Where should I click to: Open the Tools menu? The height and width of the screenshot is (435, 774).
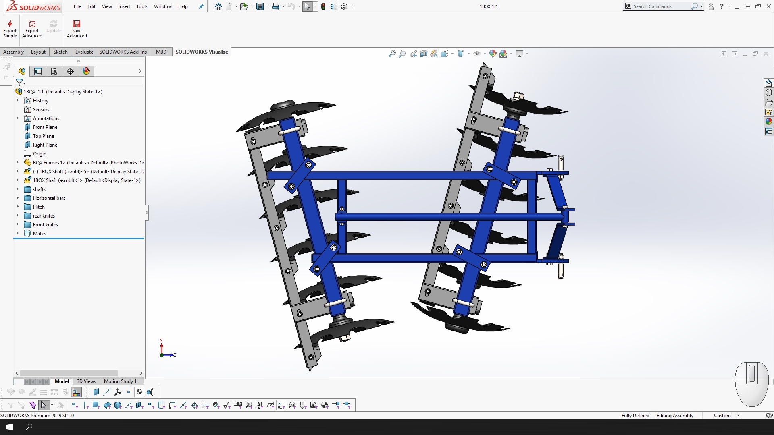point(141,6)
